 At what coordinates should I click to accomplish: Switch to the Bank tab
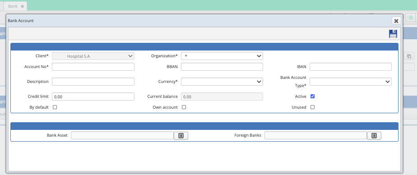(x=13, y=6)
